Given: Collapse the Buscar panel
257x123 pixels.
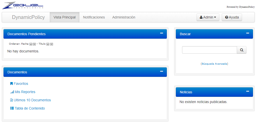Looking at the screenshot, I should 248,33.
